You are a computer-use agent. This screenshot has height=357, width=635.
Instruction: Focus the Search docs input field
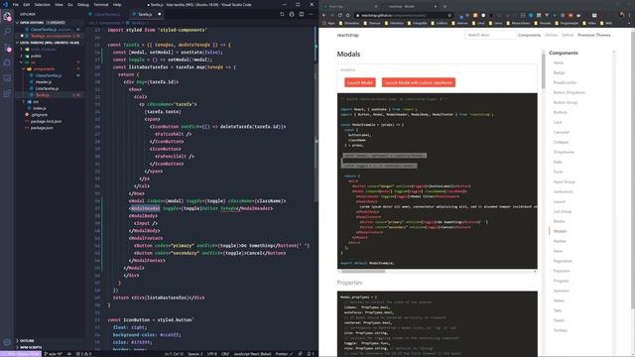[x=490, y=36]
